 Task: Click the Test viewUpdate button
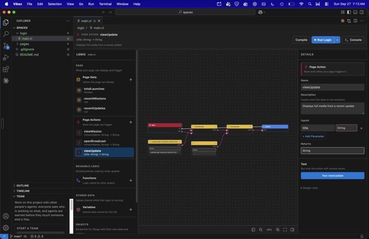(332, 176)
